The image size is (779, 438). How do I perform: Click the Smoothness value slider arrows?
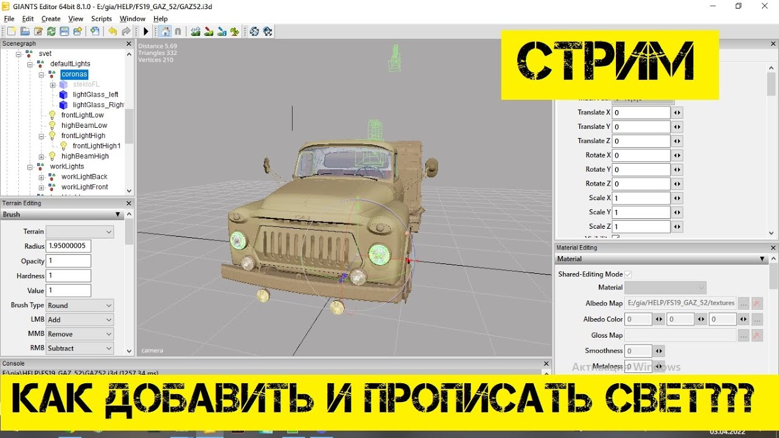pos(659,351)
